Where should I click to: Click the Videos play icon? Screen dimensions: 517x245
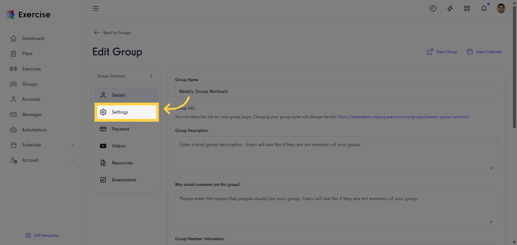click(103, 146)
